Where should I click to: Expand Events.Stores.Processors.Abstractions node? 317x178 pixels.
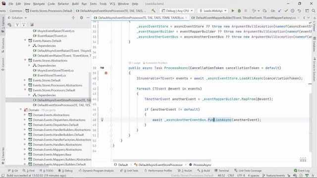[25, 85]
